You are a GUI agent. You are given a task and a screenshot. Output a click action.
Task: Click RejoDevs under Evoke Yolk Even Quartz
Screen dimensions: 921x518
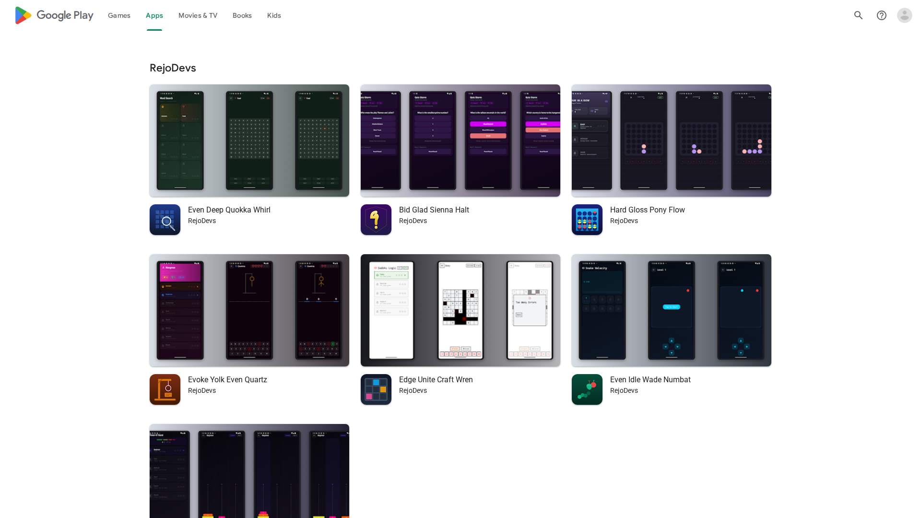(202, 391)
